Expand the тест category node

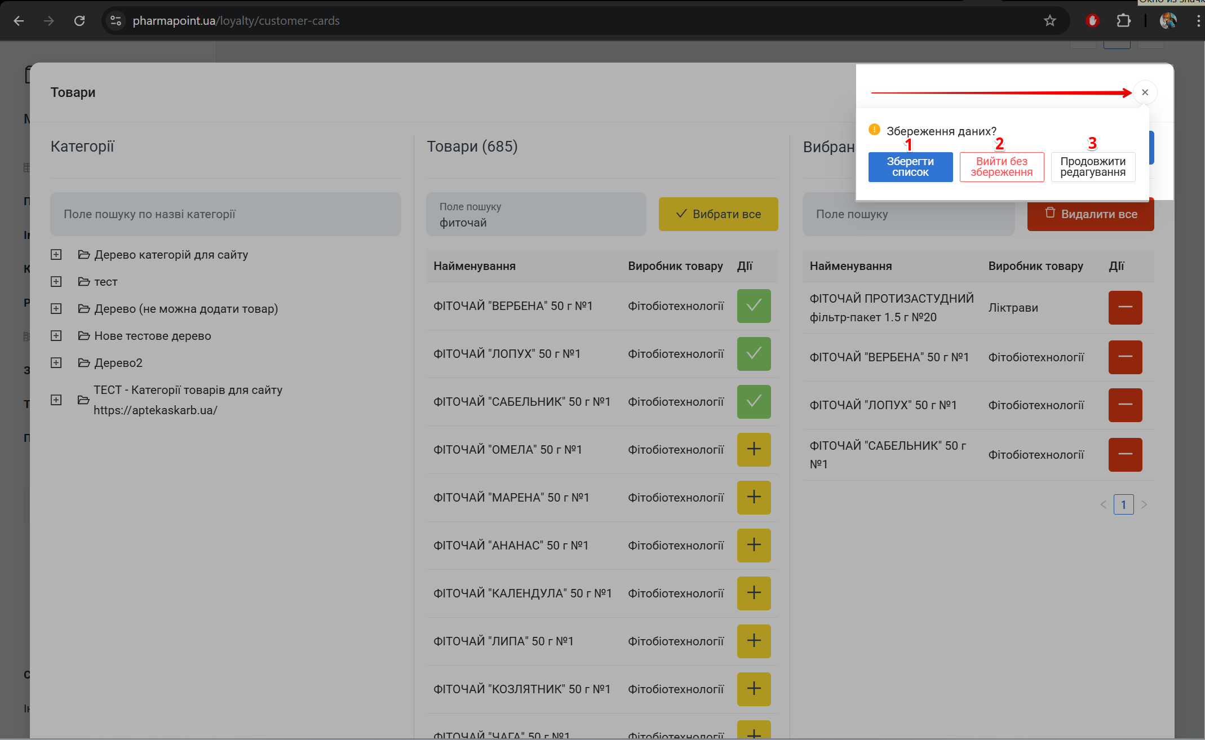point(56,282)
